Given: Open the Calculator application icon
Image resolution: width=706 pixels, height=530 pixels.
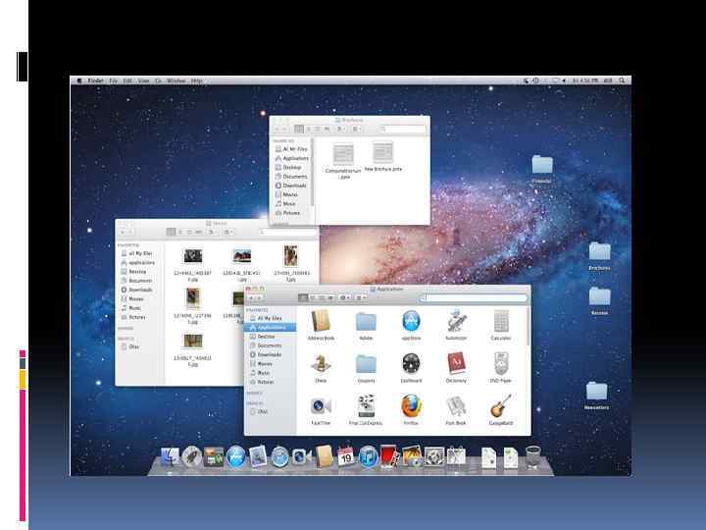Looking at the screenshot, I should click(501, 322).
